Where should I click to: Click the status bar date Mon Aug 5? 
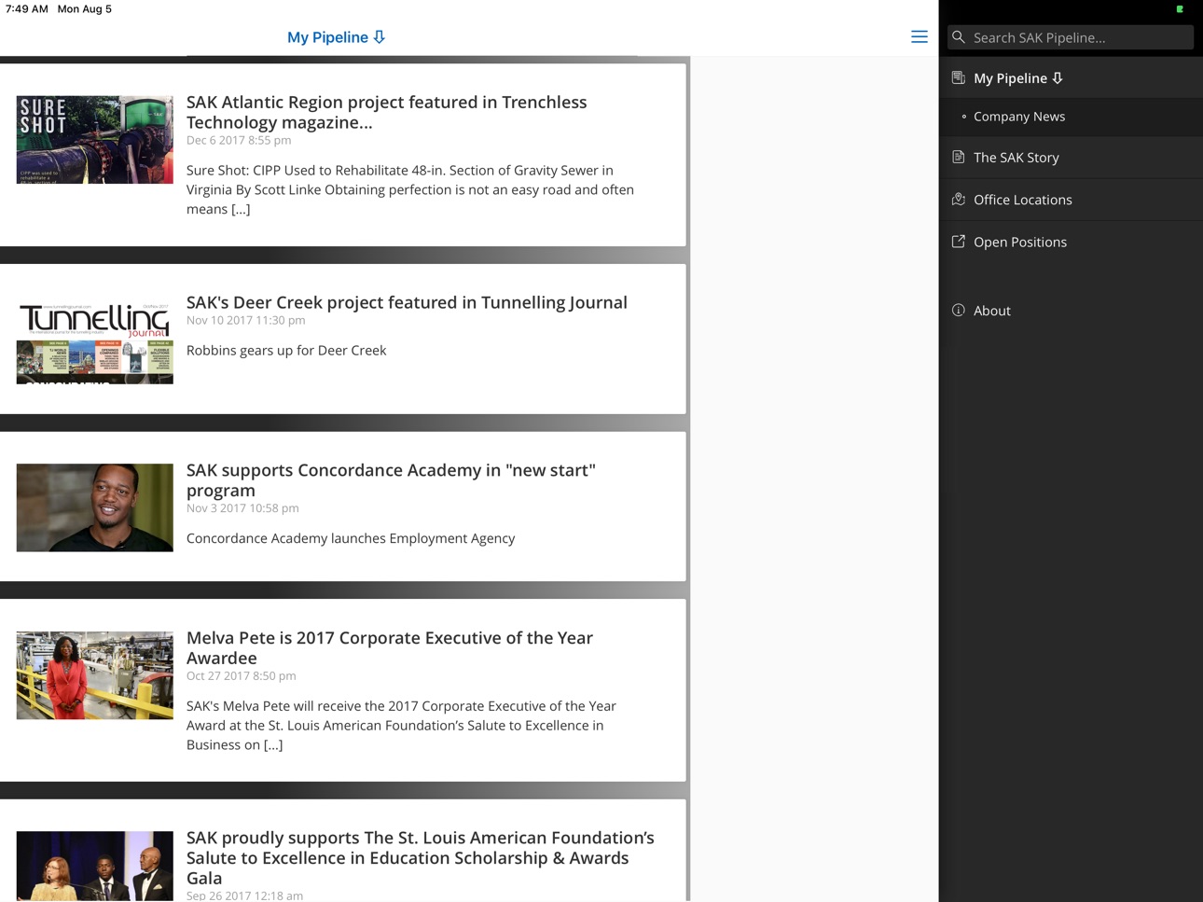tap(85, 8)
